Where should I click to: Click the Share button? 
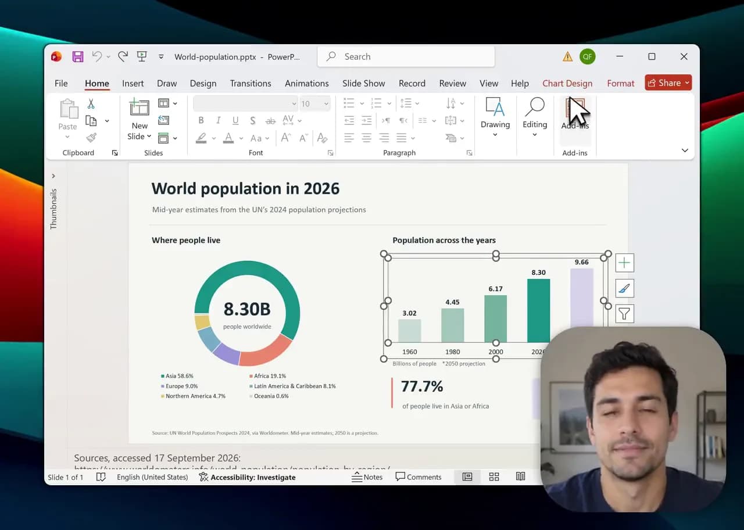click(x=668, y=83)
